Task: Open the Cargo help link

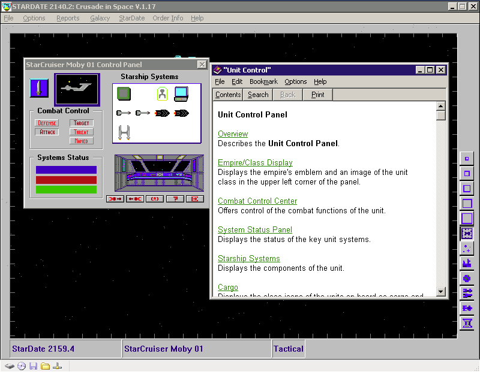Action: pyautogui.click(x=228, y=288)
